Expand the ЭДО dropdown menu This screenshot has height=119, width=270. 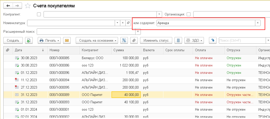click(x=194, y=40)
